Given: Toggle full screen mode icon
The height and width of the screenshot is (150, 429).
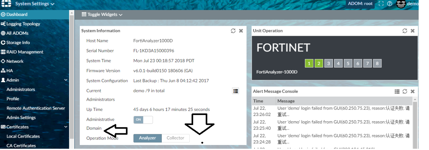Looking at the screenshot, I should (x=381, y=4).
